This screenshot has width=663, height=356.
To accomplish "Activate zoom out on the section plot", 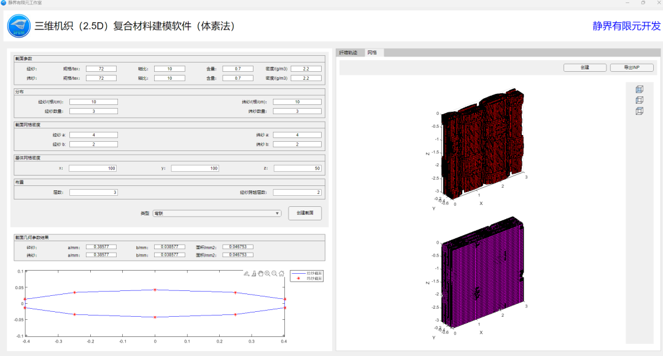I will pos(274,274).
